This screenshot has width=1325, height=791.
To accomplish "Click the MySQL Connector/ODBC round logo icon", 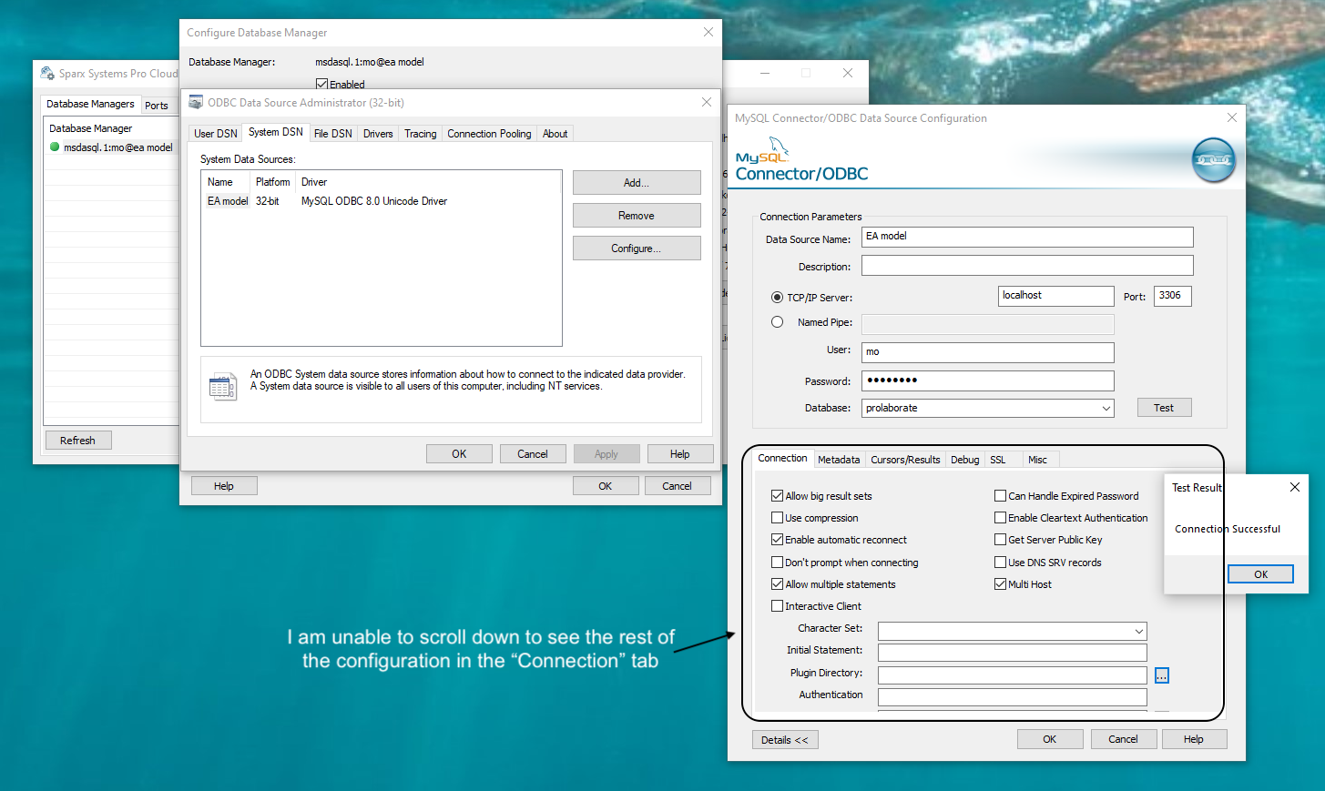I will [1214, 159].
